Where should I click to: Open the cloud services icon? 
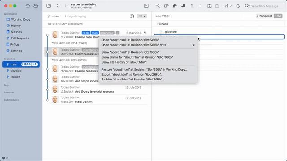pos(28,6)
